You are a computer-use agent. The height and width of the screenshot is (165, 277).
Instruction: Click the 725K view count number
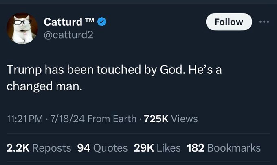point(156,119)
